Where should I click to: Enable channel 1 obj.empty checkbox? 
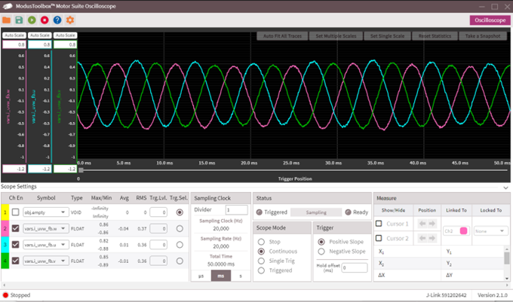[x=15, y=212]
